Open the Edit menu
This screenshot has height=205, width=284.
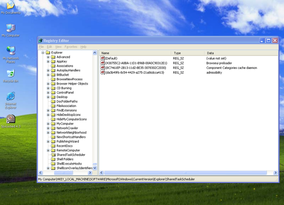pyautogui.click(x=49, y=47)
